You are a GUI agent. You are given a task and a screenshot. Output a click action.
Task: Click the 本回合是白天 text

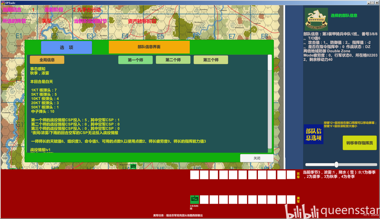[41, 82]
